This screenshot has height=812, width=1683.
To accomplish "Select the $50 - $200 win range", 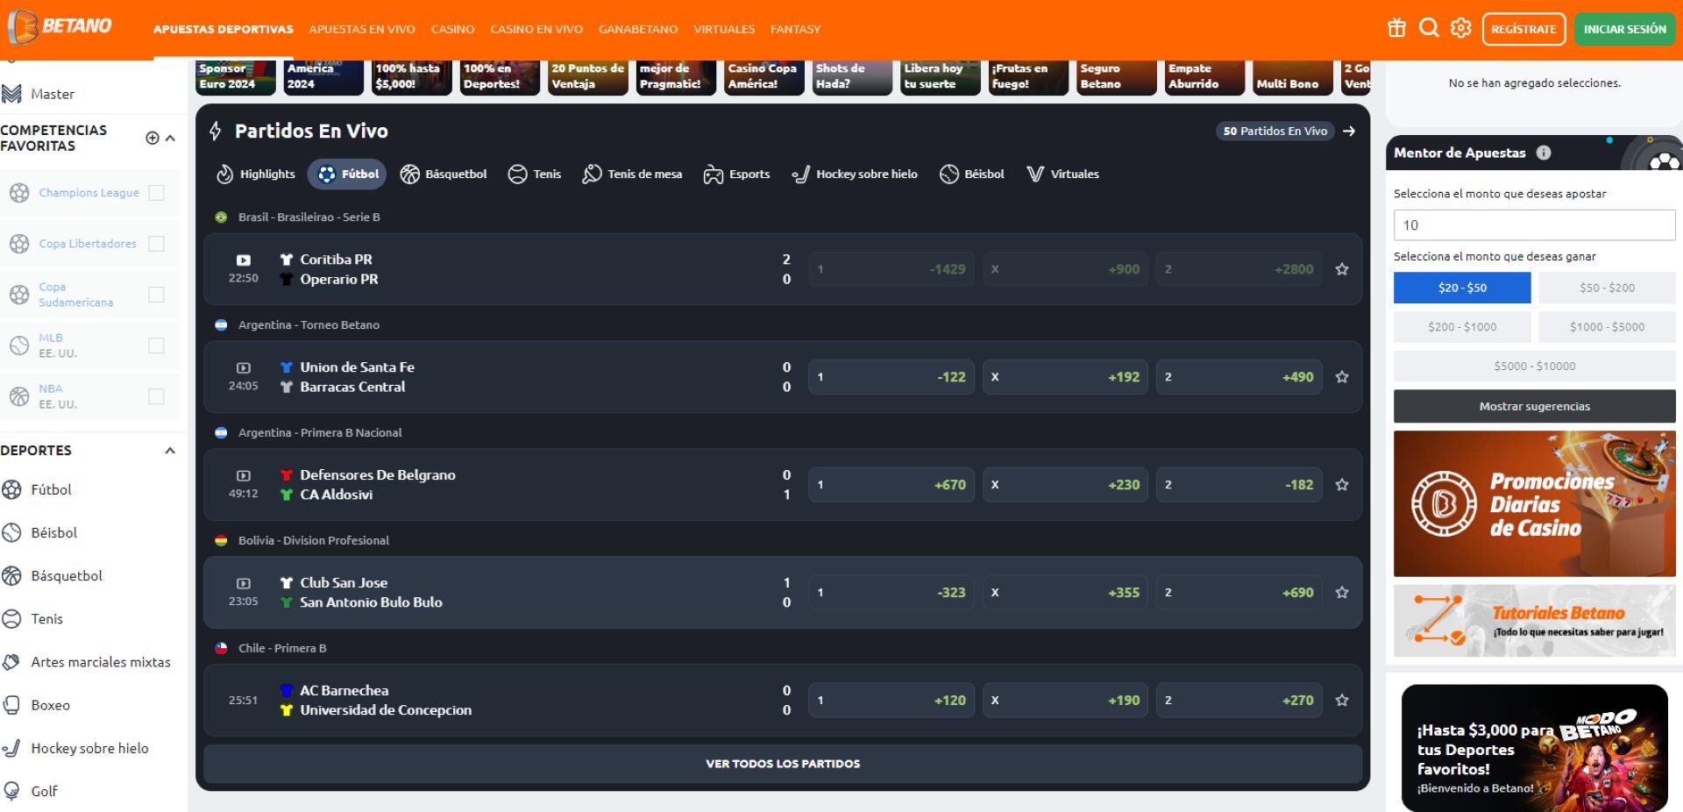I will pos(1607,288).
